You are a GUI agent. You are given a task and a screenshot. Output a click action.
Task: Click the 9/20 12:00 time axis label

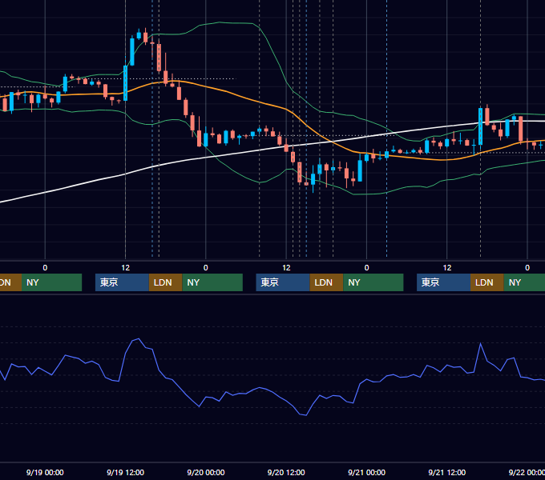[x=286, y=472]
